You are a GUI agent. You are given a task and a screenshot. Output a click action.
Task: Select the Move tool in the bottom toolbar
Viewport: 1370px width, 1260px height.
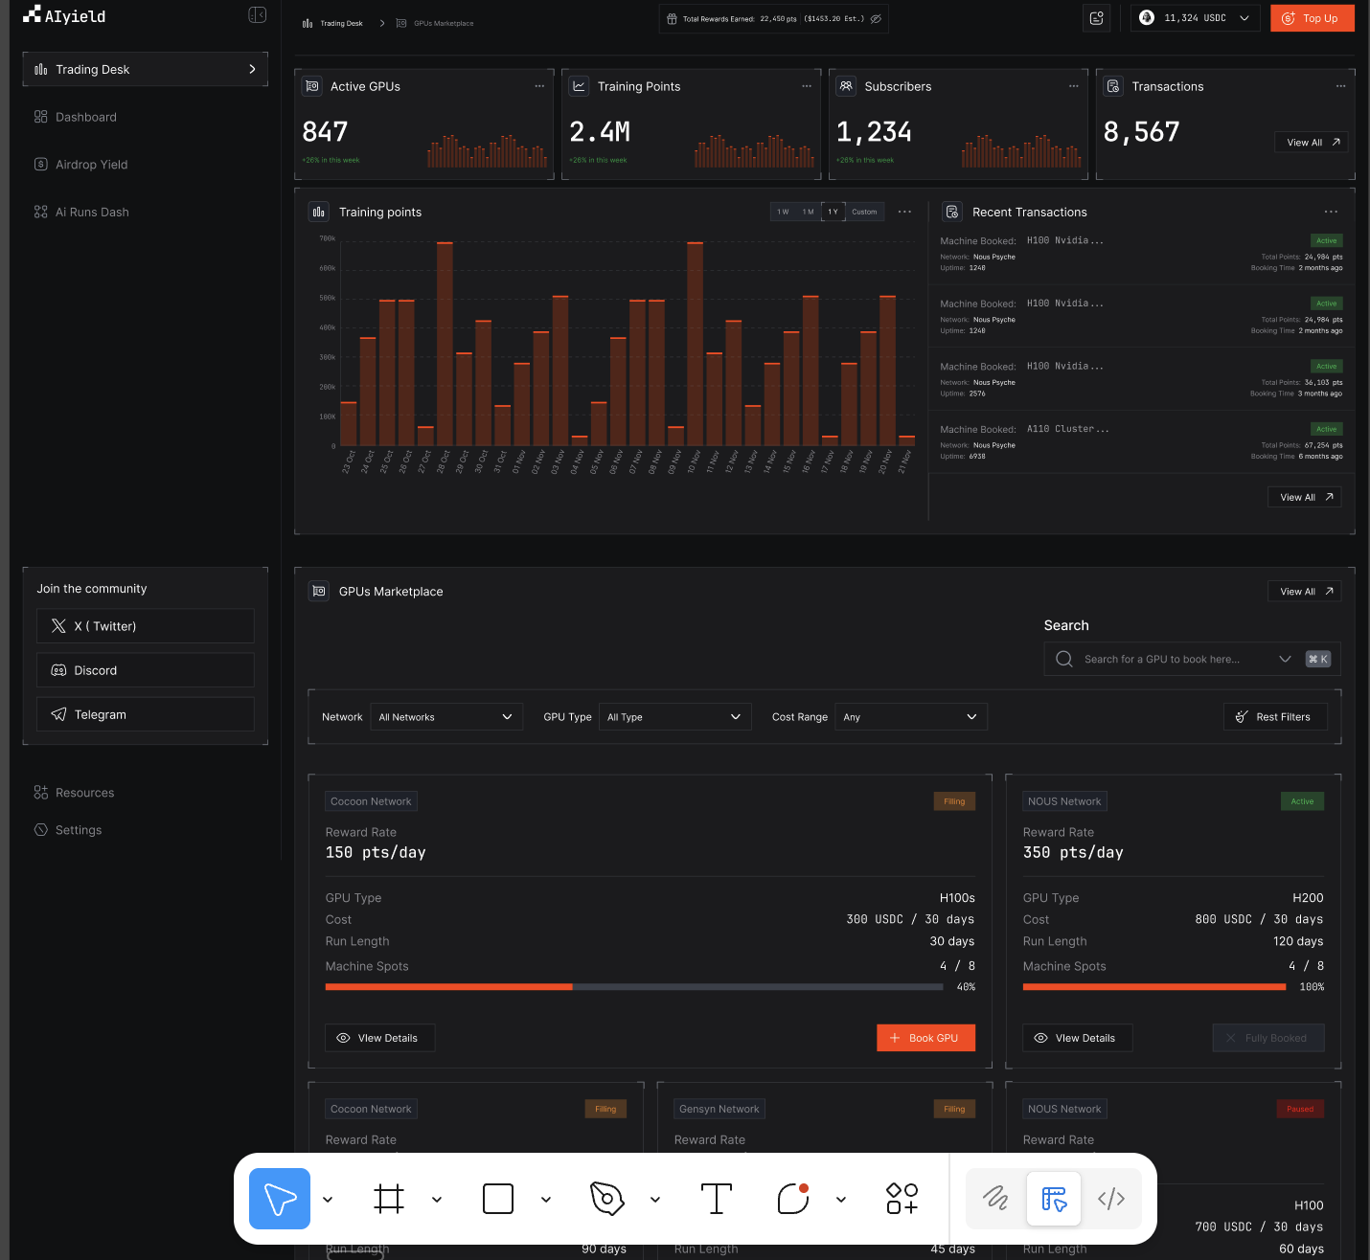click(x=279, y=1199)
